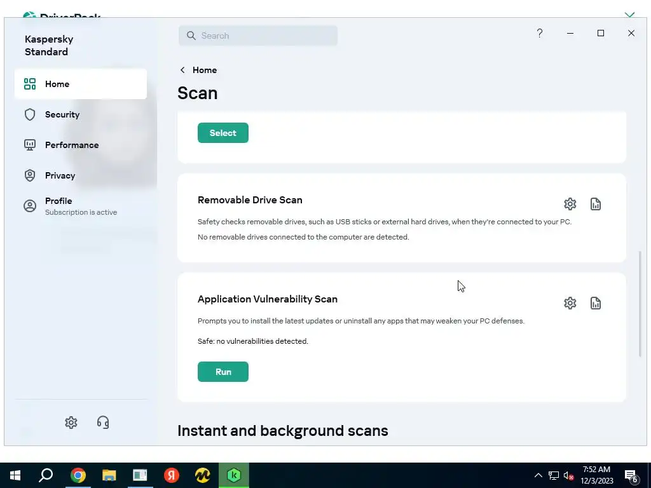This screenshot has height=488, width=651.
Task: Collapse DriverPack chevron behind Kaspersky window
Action: (629, 15)
